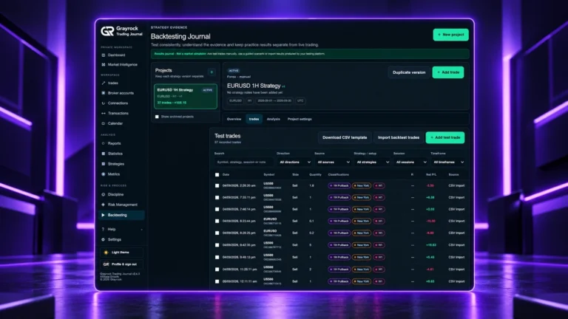Tick Show archived projects checkbox

pos(157,117)
